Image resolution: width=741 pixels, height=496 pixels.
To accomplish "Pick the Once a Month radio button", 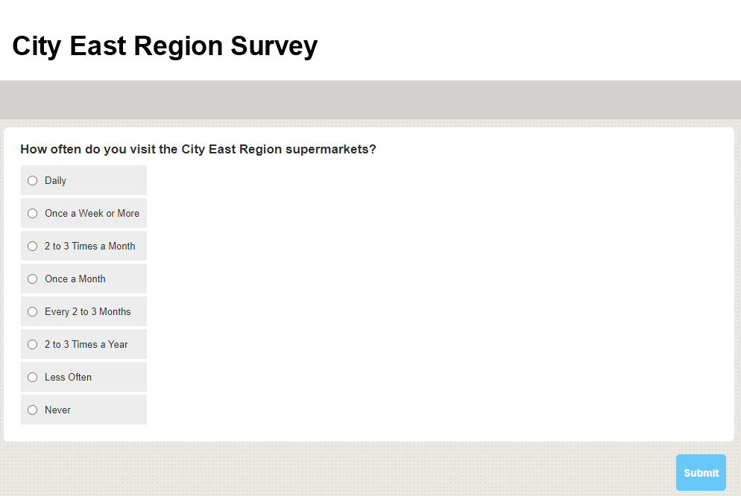I will click(x=32, y=279).
